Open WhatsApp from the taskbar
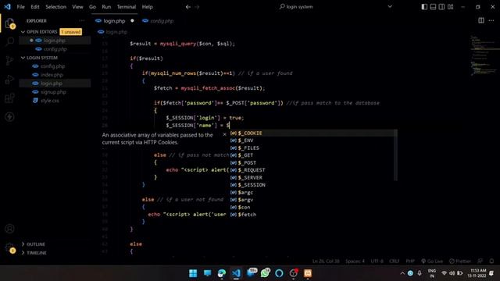 click(265, 273)
